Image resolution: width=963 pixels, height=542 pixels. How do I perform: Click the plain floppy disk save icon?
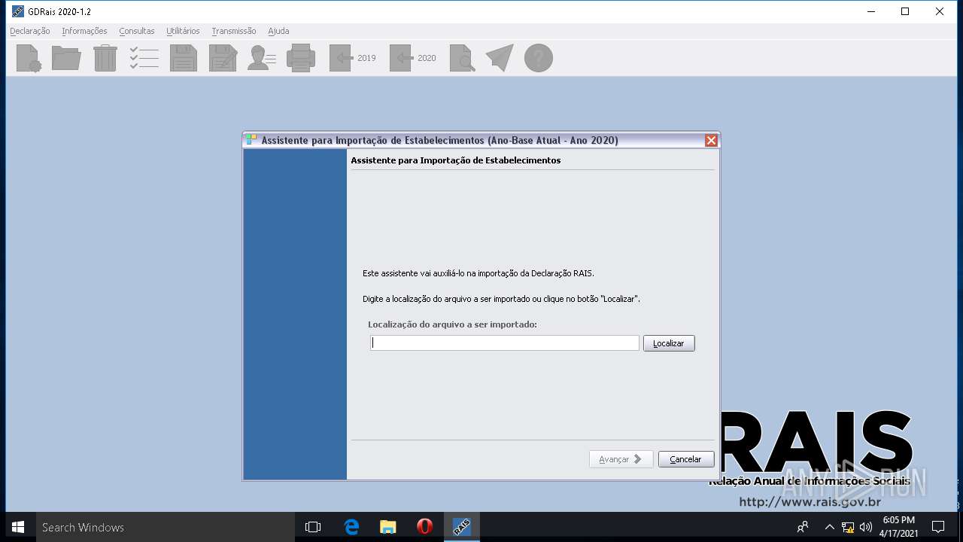(184, 58)
